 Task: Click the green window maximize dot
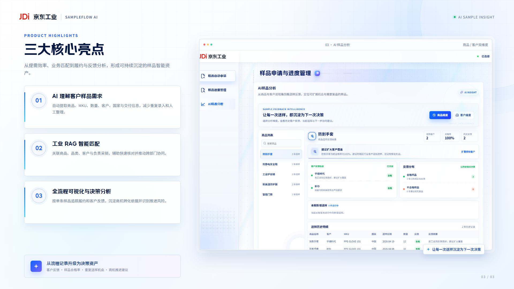pyautogui.click(x=211, y=45)
